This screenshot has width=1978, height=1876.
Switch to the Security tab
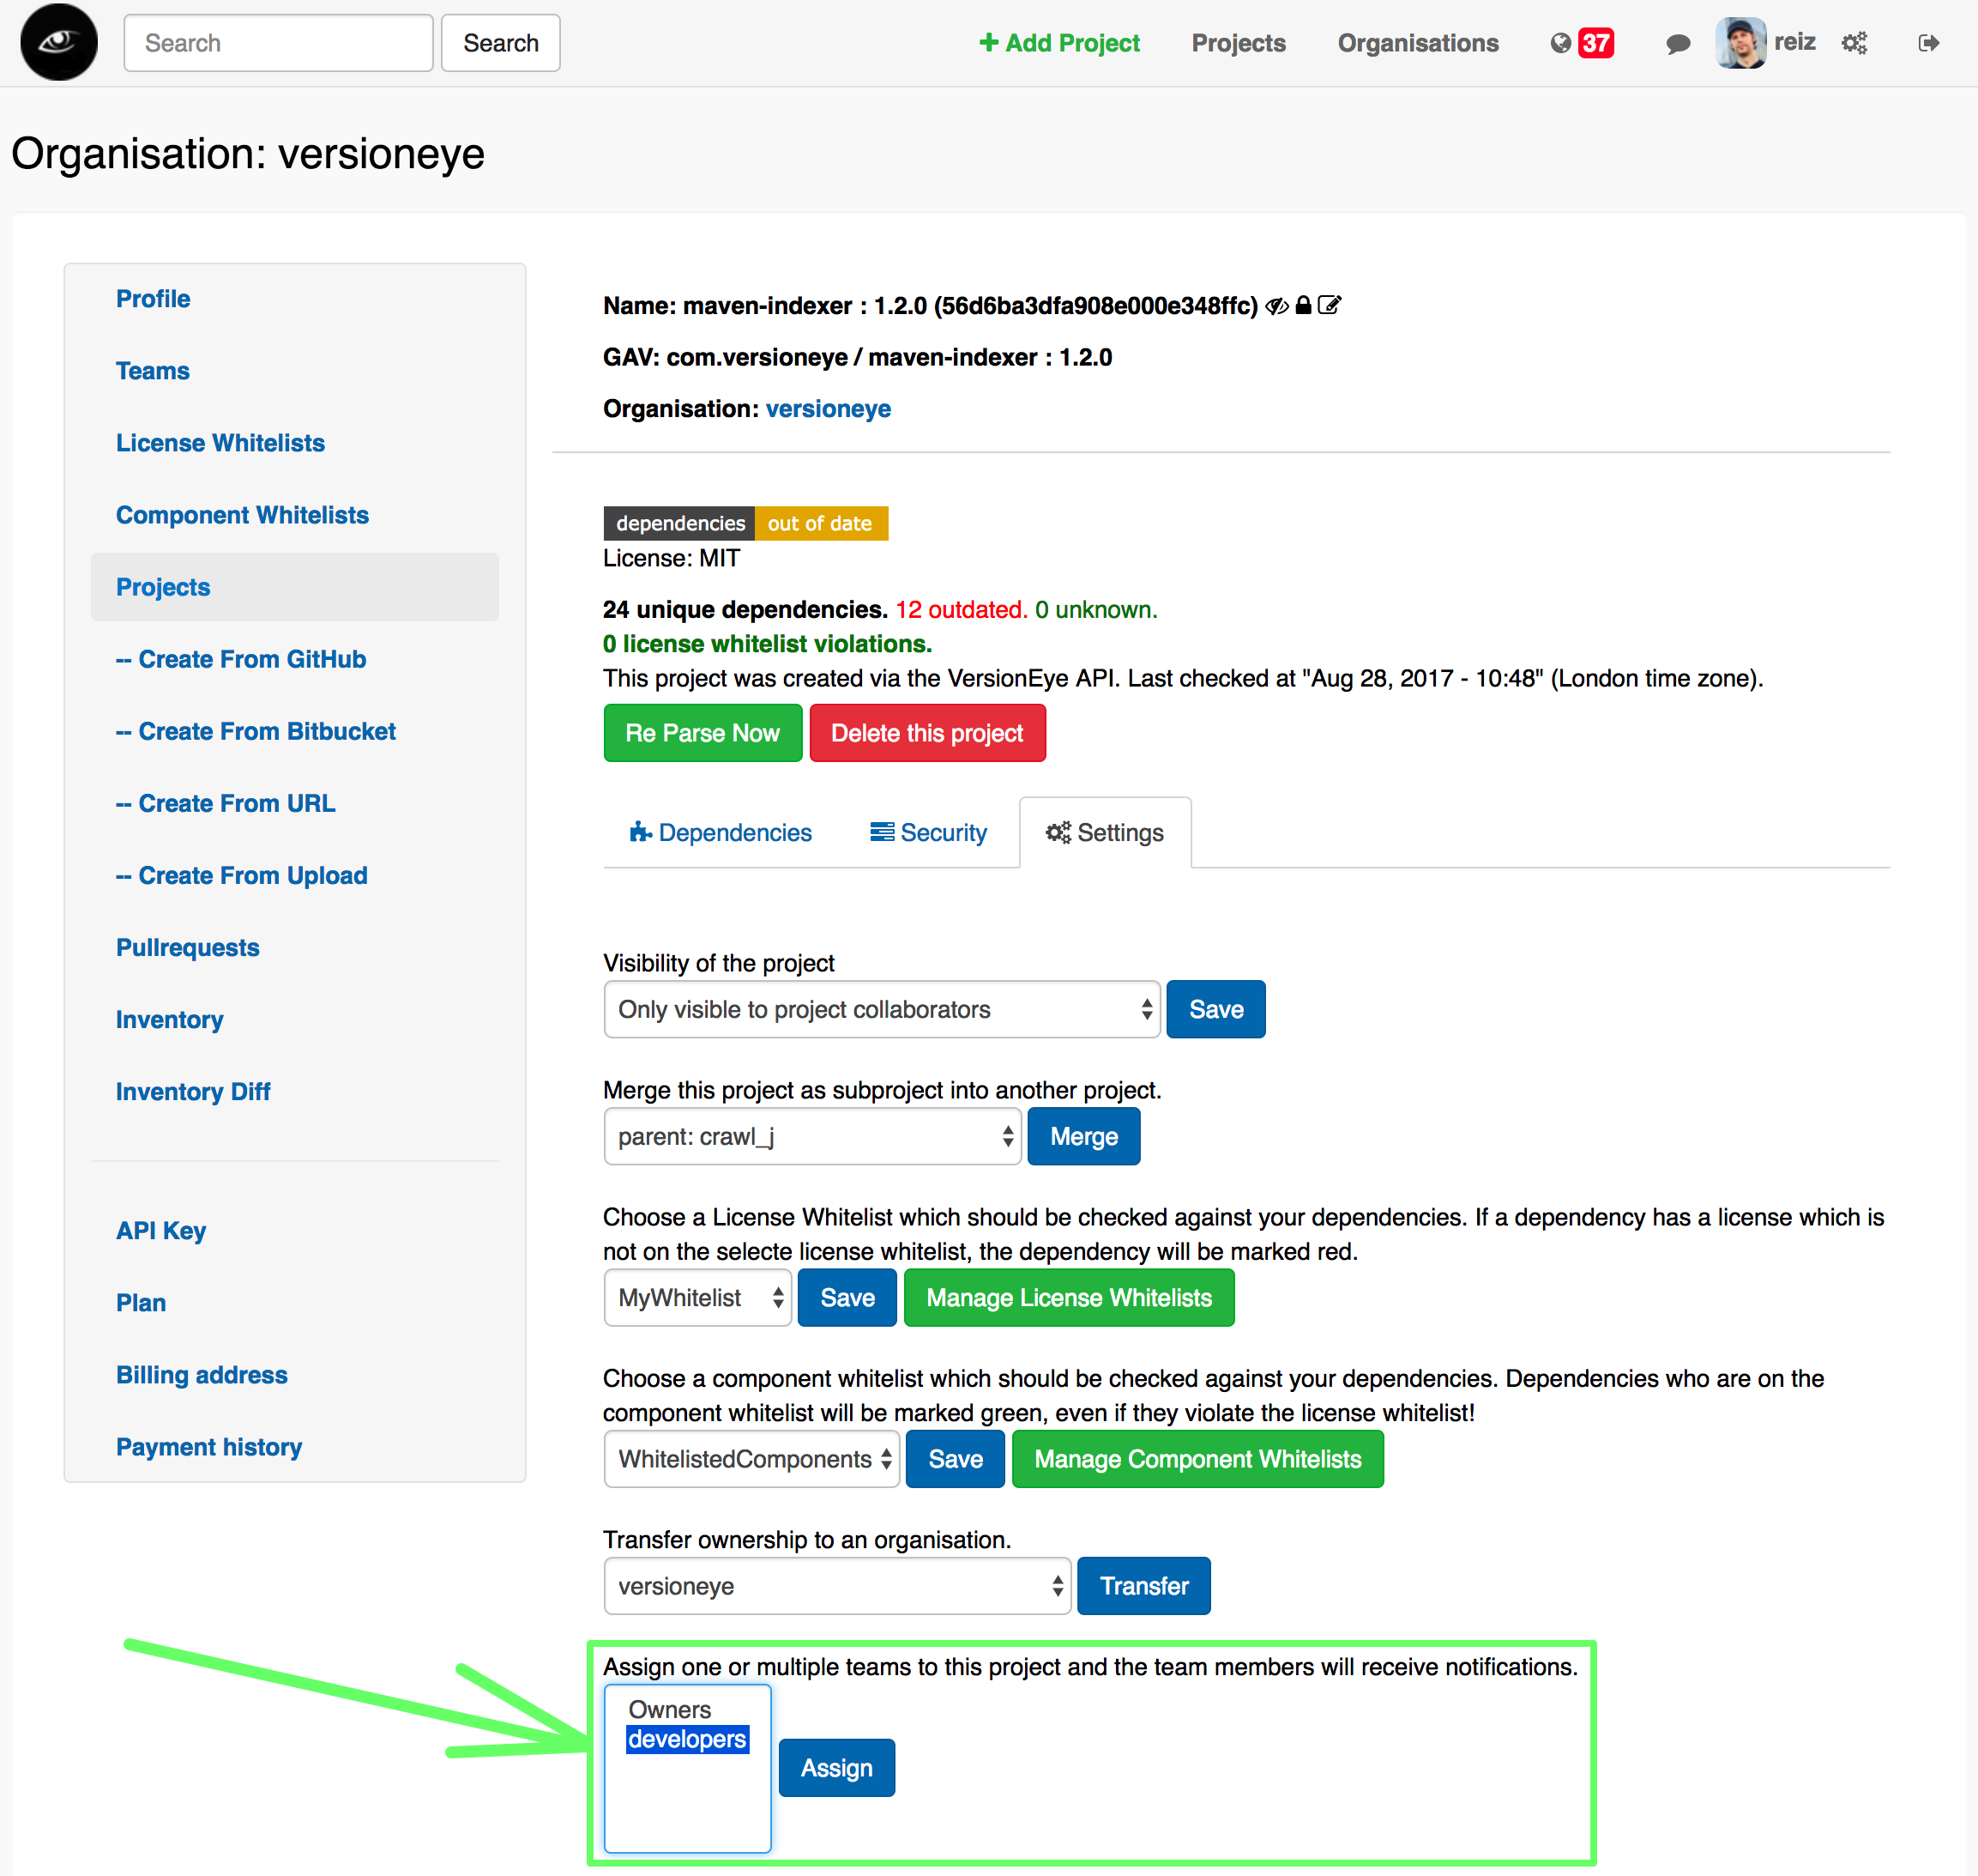929,832
